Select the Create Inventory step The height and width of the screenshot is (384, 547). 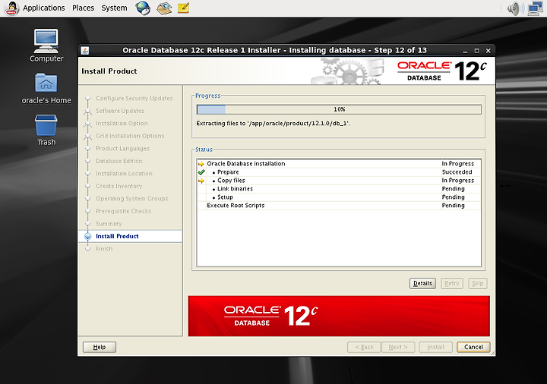(x=119, y=186)
